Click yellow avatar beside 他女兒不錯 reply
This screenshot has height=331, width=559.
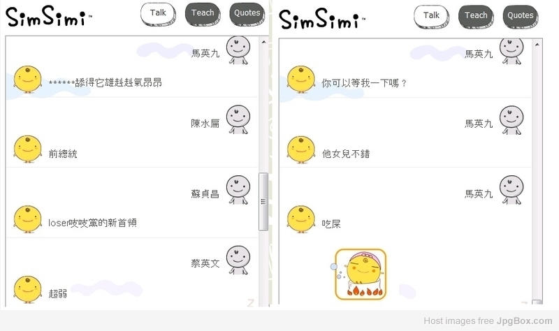pyautogui.click(x=301, y=149)
